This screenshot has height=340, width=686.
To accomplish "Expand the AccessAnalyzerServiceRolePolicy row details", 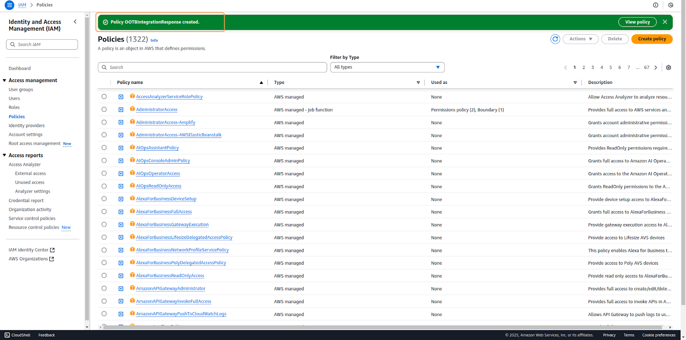I will tap(121, 97).
